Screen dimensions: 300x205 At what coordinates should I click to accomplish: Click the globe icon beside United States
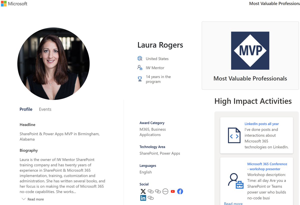[x=140, y=59]
